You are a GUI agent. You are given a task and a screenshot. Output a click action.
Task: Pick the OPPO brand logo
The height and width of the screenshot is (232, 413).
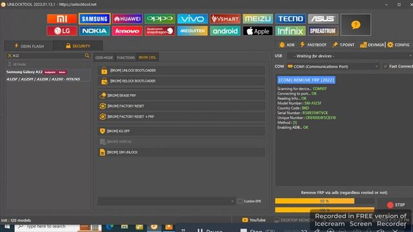click(x=160, y=19)
